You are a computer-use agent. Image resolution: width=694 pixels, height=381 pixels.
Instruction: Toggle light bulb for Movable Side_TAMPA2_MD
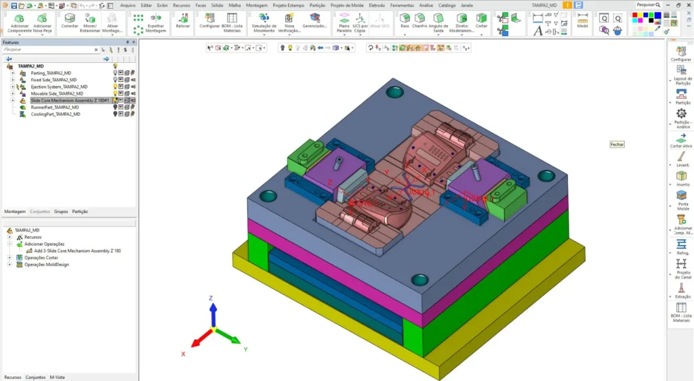point(115,93)
